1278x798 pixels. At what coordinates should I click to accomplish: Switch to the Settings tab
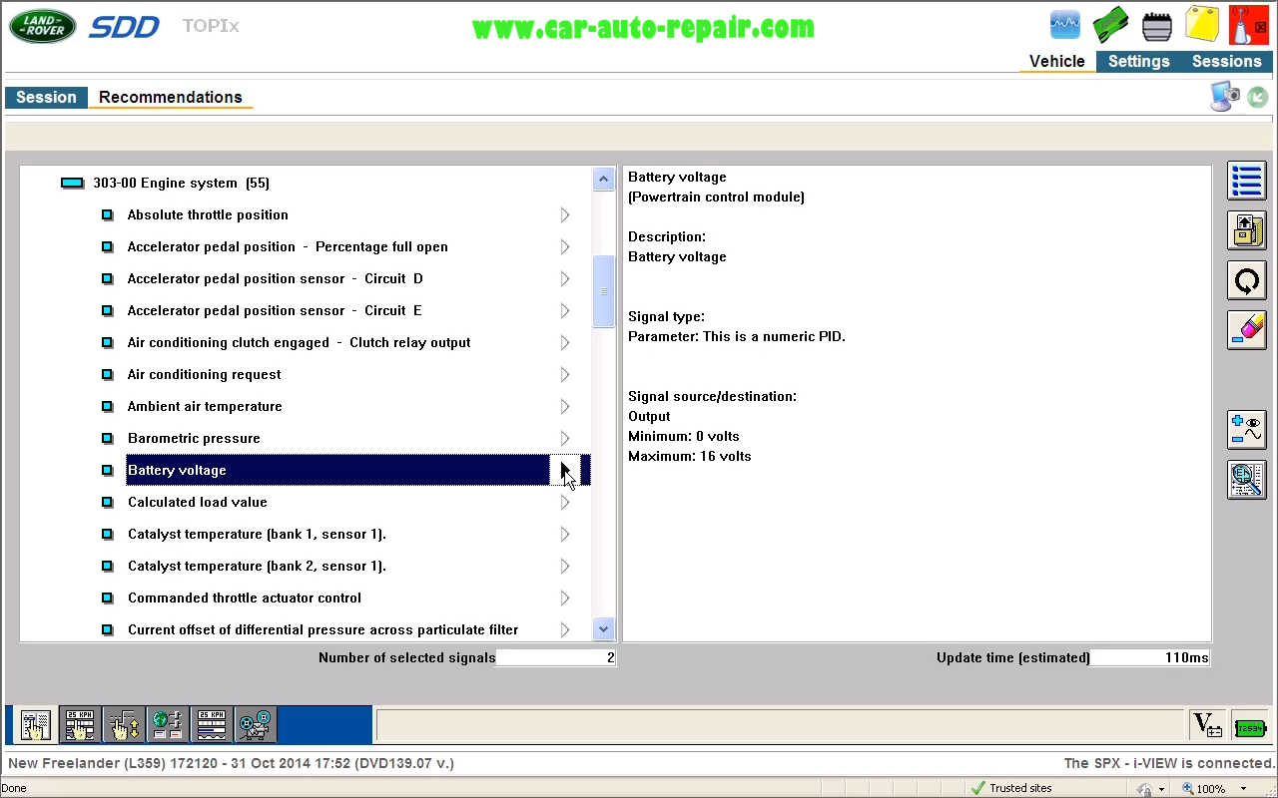(x=1138, y=62)
